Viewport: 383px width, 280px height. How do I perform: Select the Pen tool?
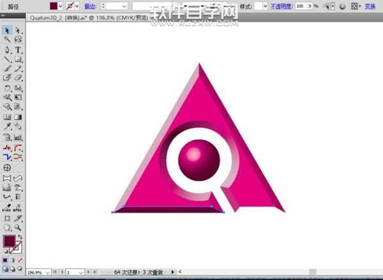pos(7,50)
